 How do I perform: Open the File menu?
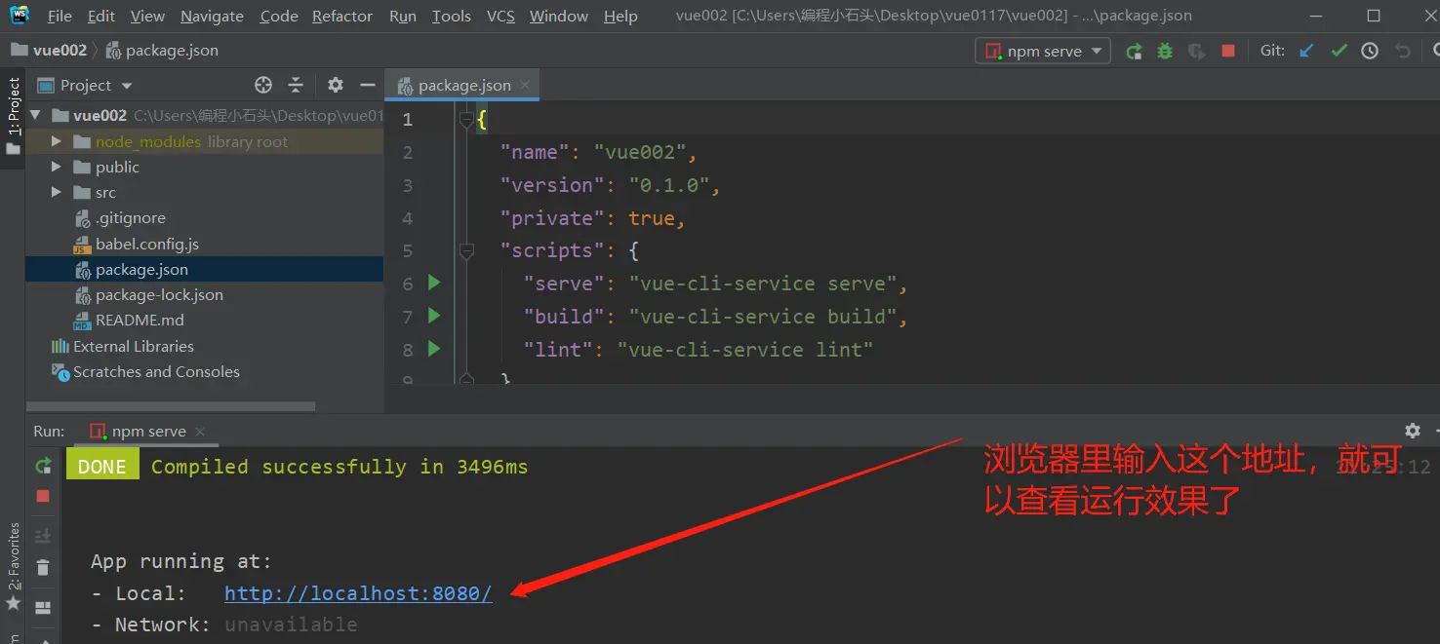point(60,16)
